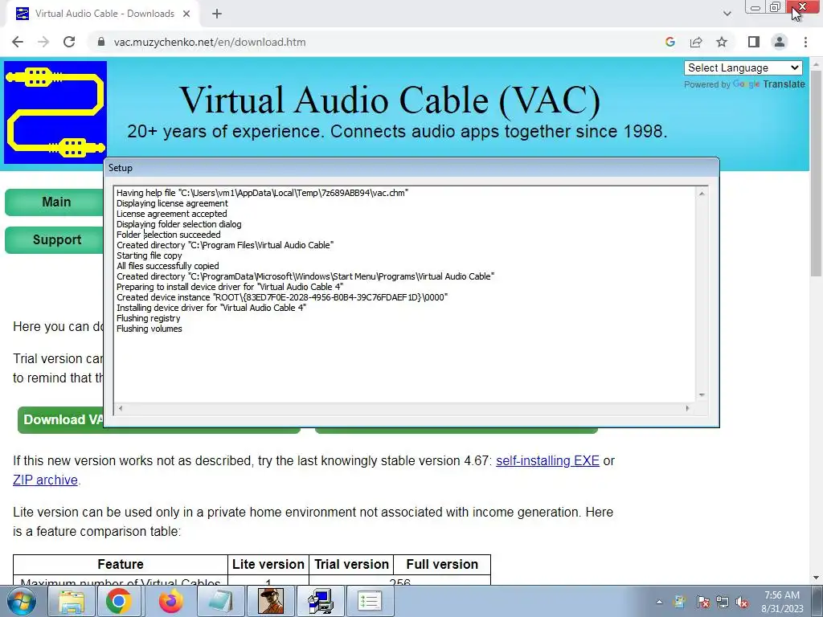823x617 pixels.
Task: Open the checklist taskbar icon
Action: (x=369, y=601)
